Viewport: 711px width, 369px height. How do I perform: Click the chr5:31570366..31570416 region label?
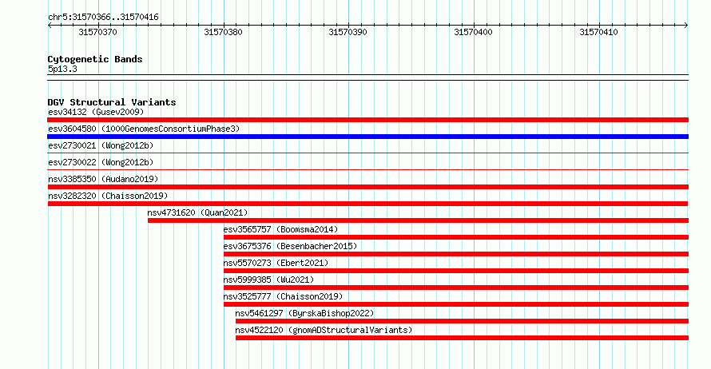[x=103, y=17]
